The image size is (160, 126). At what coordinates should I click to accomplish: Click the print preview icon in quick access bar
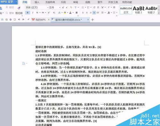[x=15, y=20]
